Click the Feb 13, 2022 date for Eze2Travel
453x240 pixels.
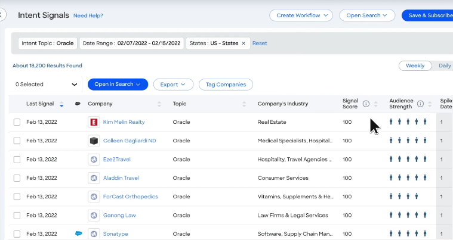(42, 160)
